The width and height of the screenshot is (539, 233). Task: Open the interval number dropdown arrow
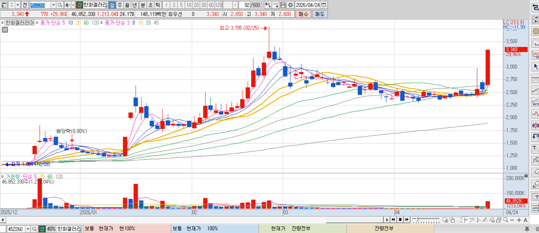click(235, 5)
